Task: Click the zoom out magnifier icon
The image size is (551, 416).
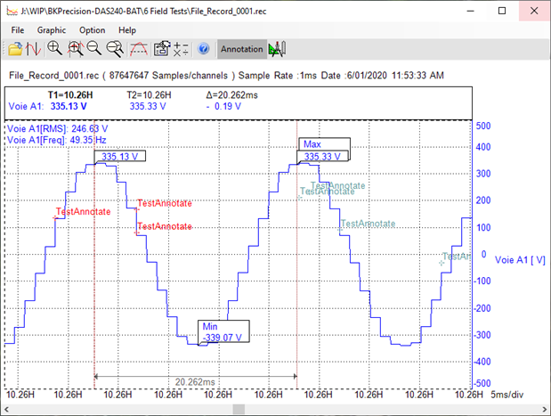Action: (93, 48)
